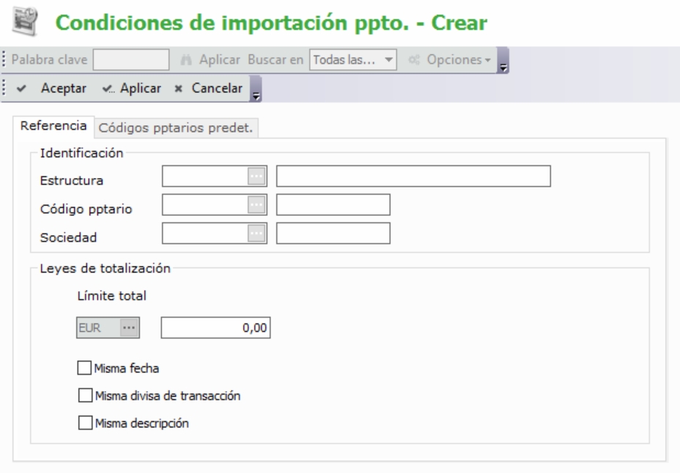Check the Misma descripción option
This screenshot has width=680, height=473.
(x=86, y=422)
